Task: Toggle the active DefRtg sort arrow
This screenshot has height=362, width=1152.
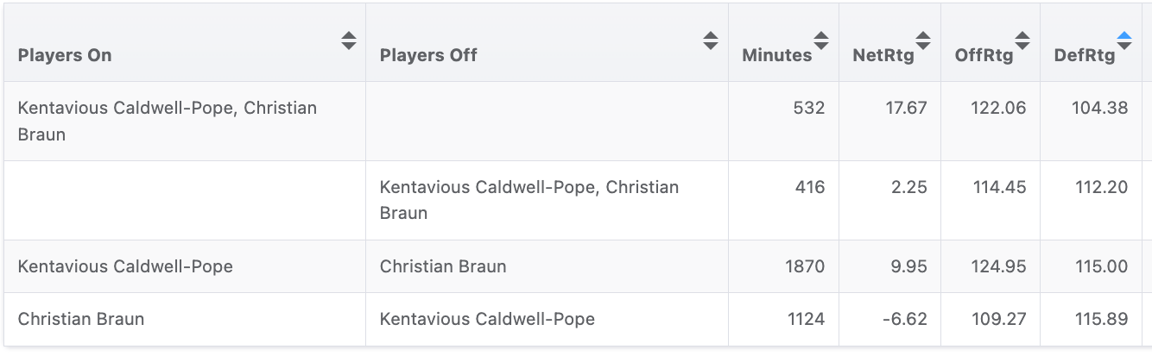Action: 1124,41
